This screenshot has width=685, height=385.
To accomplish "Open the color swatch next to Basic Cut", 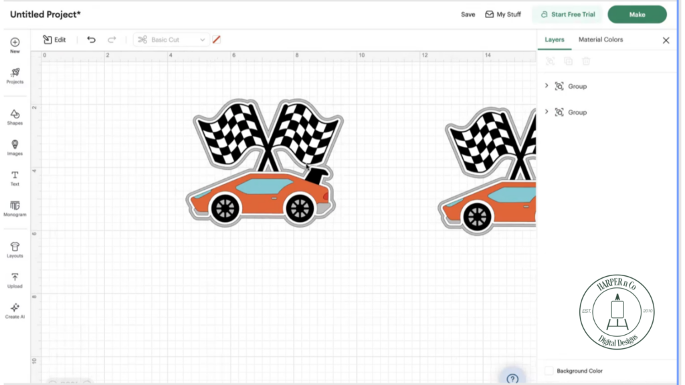I will tap(217, 39).
